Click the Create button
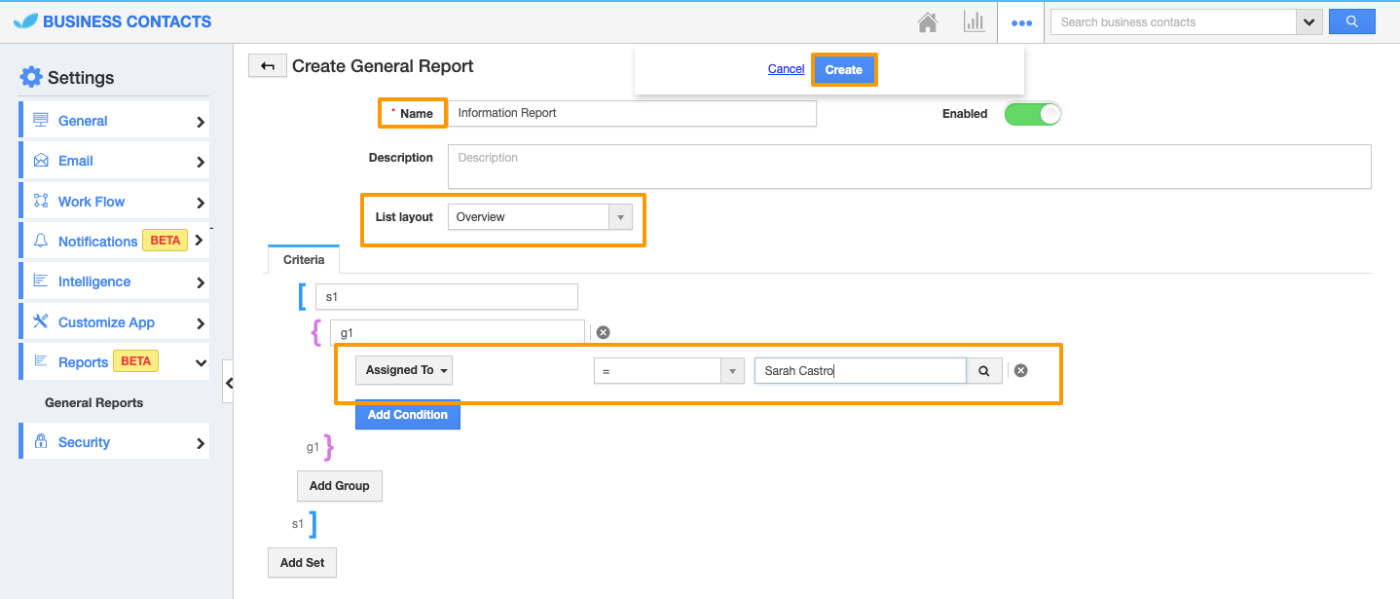The image size is (1400, 599). tap(844, 69)
